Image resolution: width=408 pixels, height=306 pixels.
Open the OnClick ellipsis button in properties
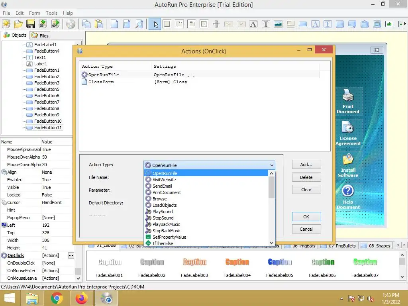(x=71, y=255)
